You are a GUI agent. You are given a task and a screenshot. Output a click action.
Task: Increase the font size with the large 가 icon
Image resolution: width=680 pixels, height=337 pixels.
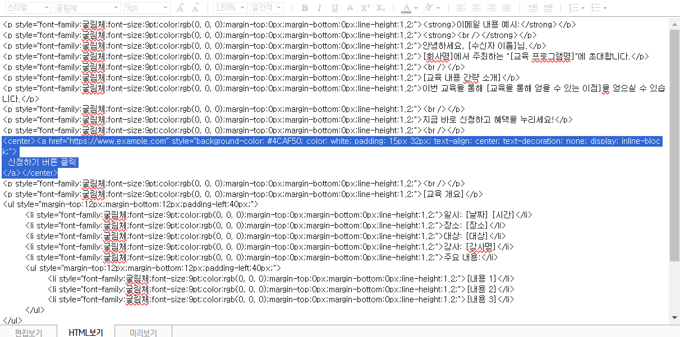click(x=180, y=8)
